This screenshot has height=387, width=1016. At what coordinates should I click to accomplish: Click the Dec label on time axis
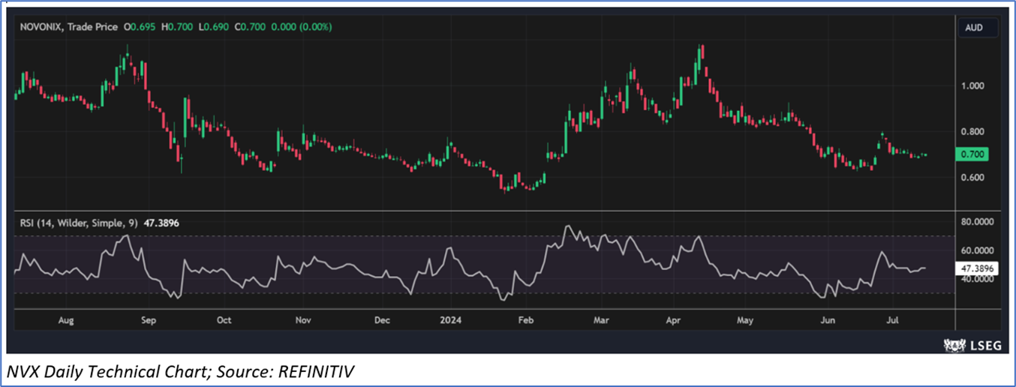point(382,320)
